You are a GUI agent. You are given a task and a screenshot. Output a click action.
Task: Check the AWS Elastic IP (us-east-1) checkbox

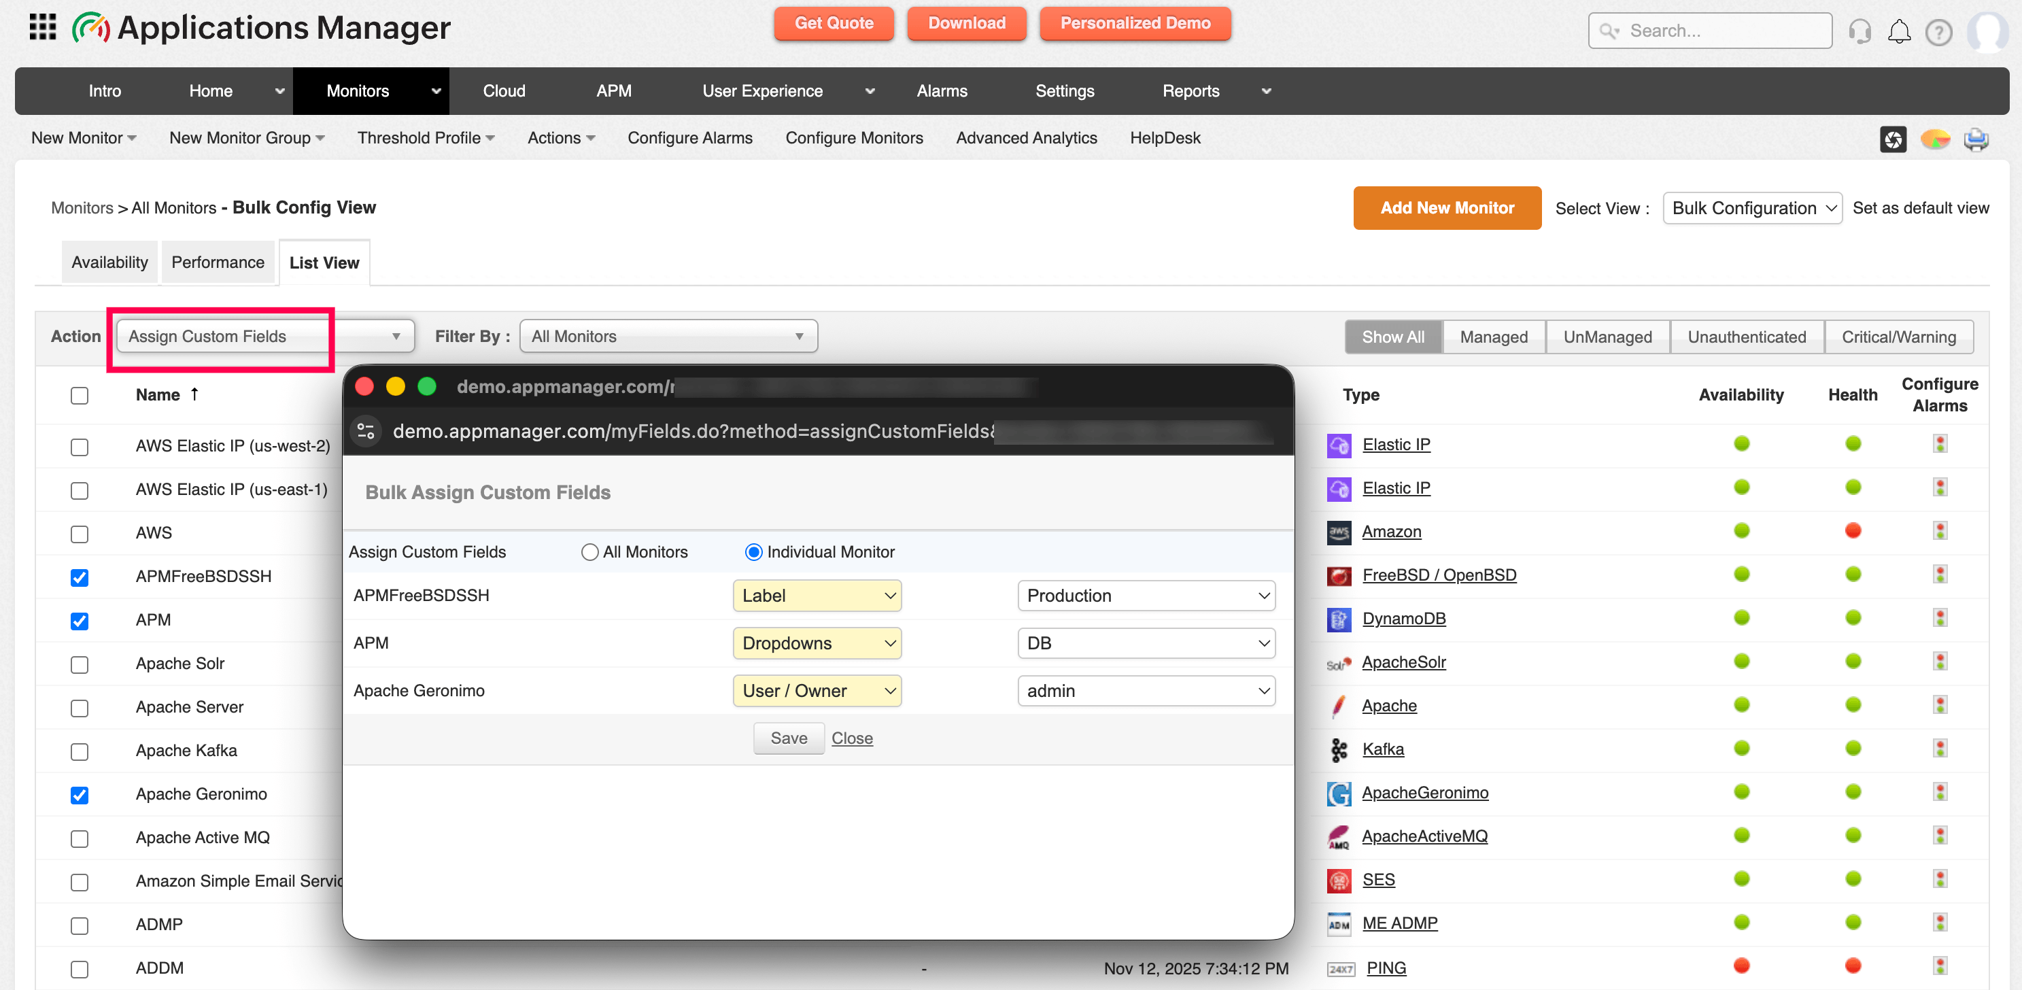(x=80, y=491)
